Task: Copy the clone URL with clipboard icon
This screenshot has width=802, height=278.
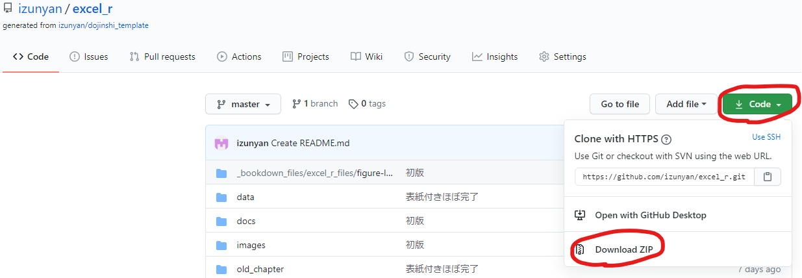Action: point(768,177)
